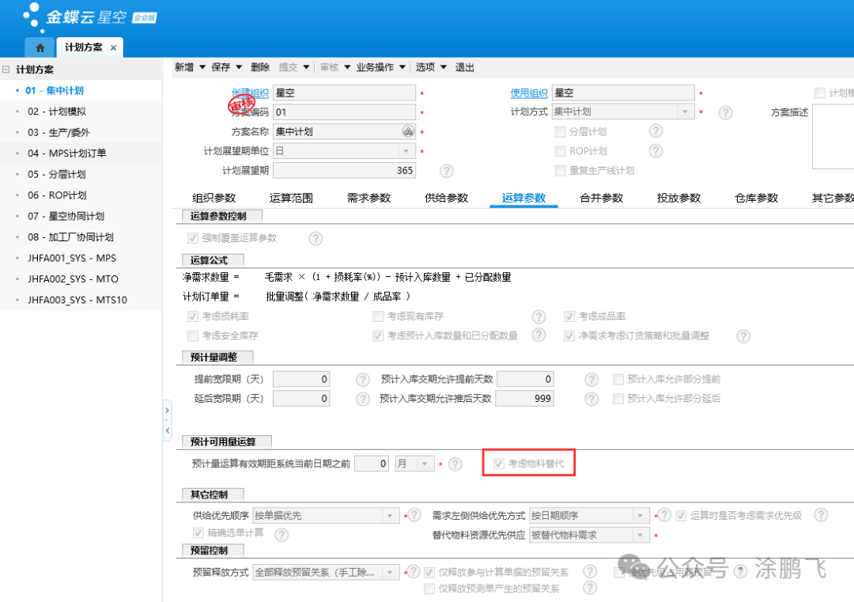Toggle the 考虑物料替代 checkbox

(x=499, y=464)
